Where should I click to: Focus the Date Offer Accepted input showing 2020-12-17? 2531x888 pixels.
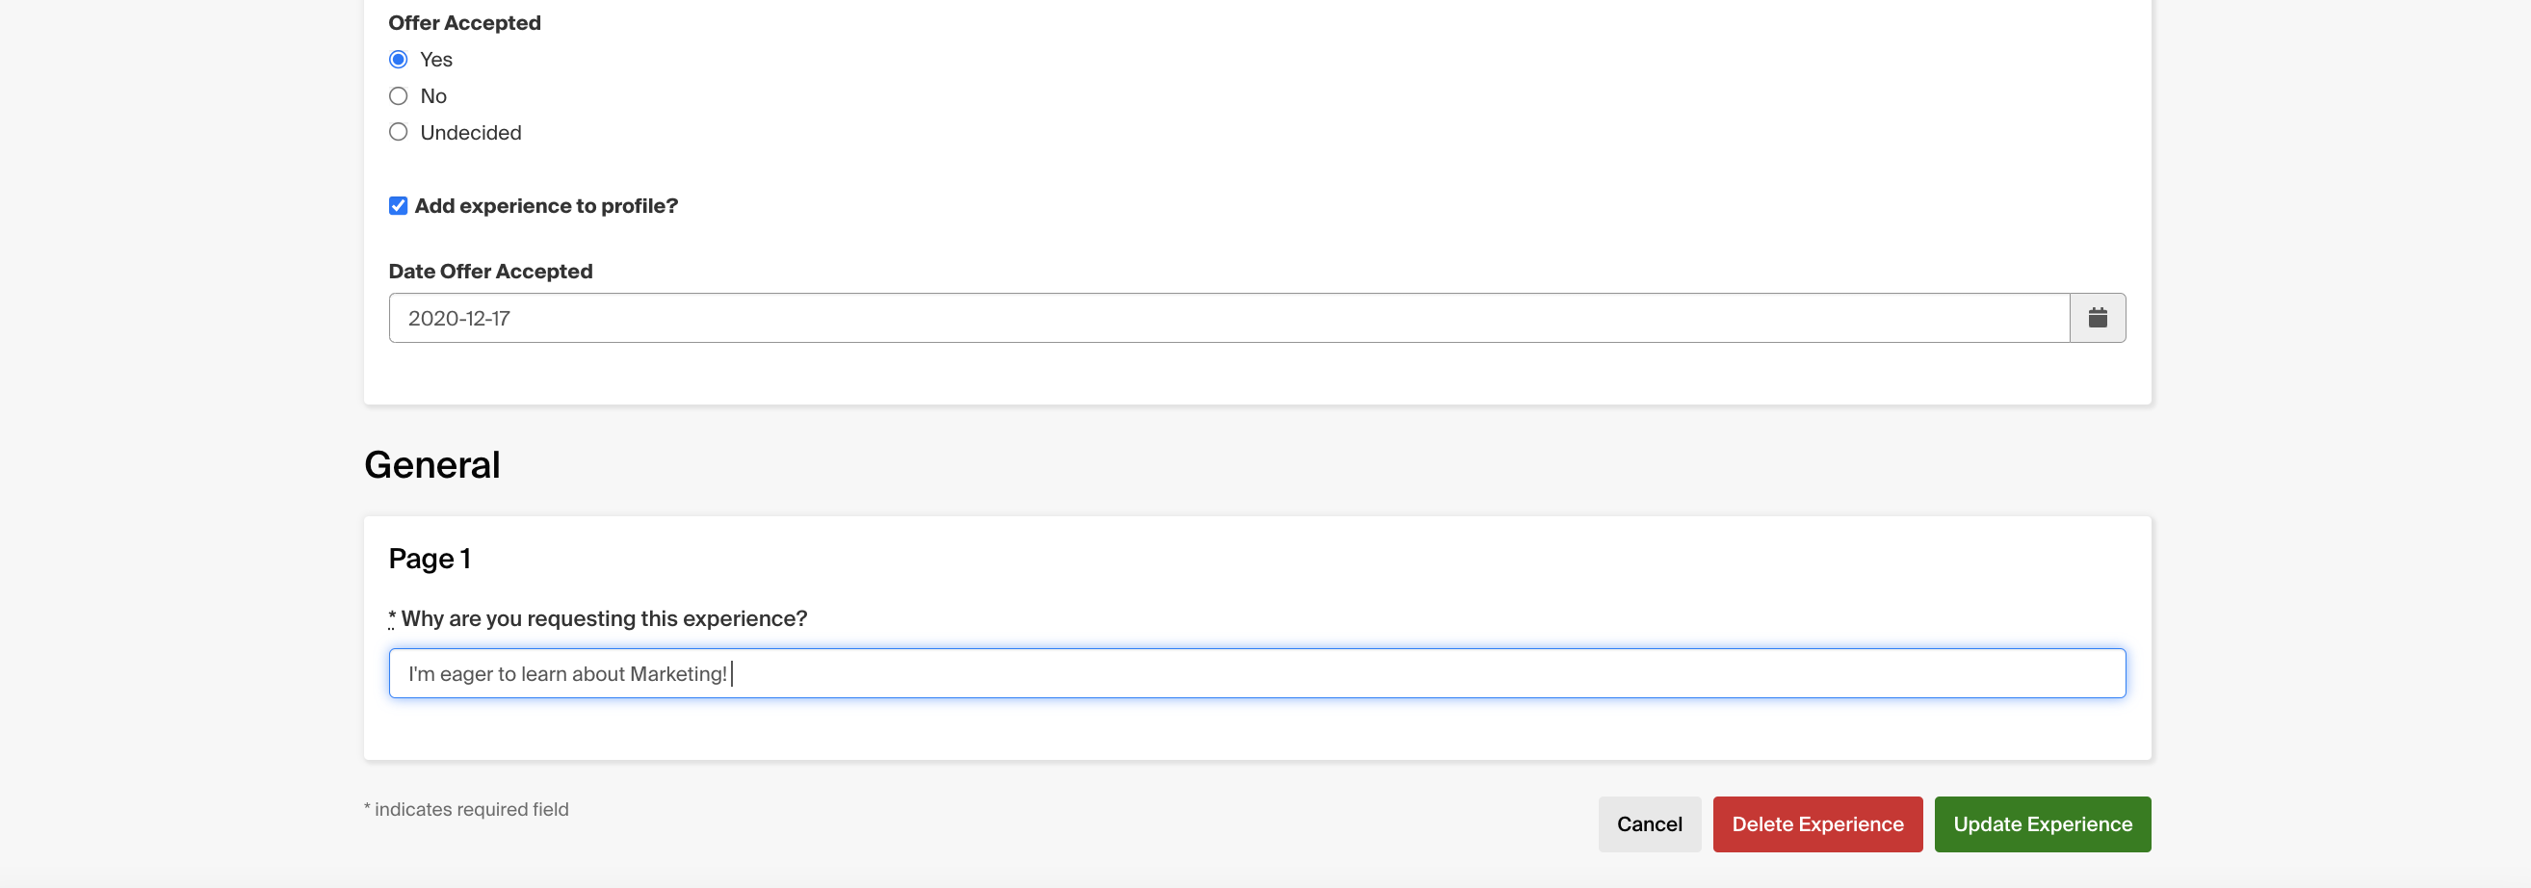1229,318
